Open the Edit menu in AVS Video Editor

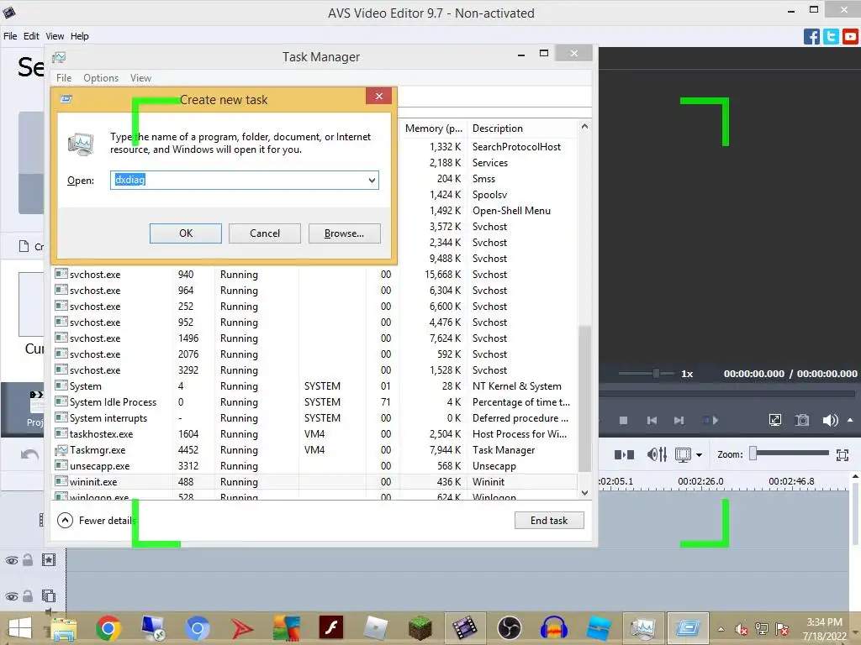click(31, 36)
